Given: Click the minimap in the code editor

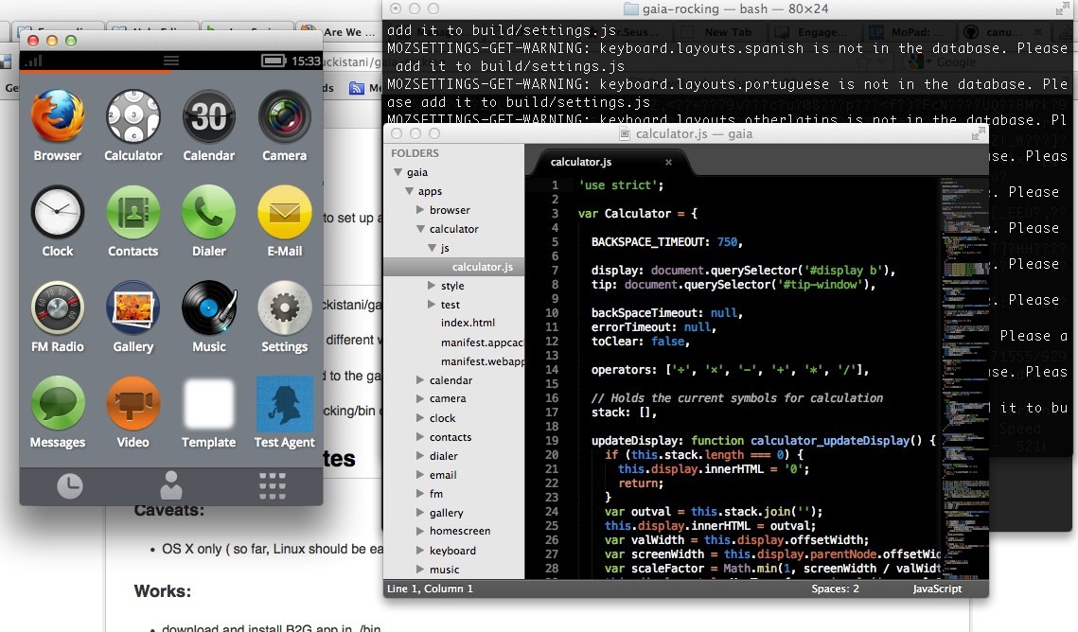Looking at the screenshot, I should tap(964, 377).
